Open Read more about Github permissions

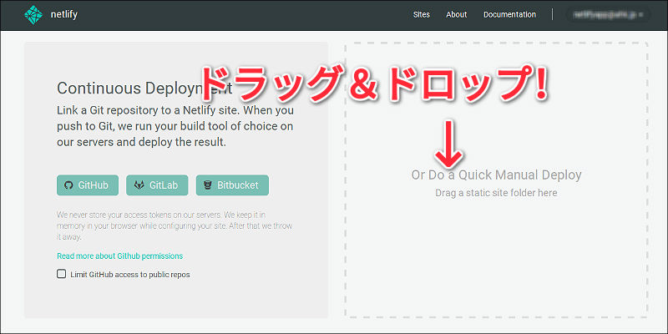click(x=119, y=256)
